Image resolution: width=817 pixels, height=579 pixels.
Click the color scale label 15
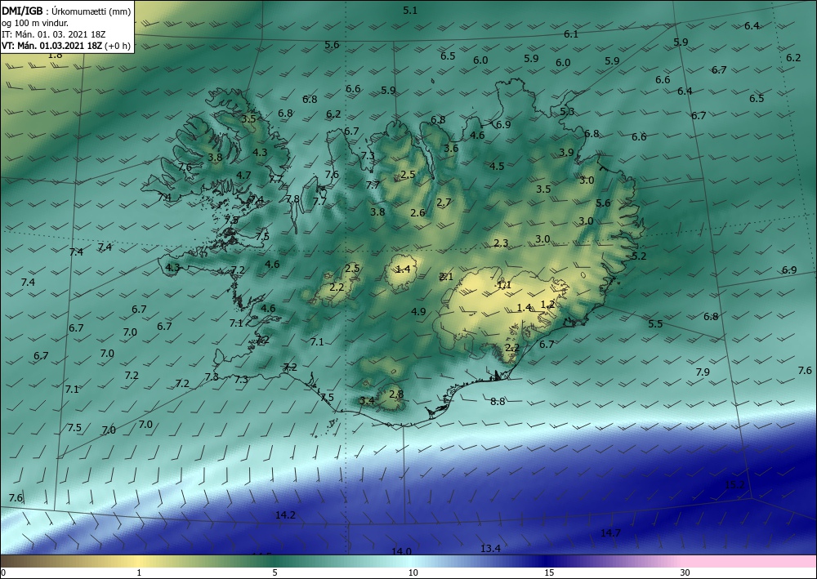tap(549, 572)
